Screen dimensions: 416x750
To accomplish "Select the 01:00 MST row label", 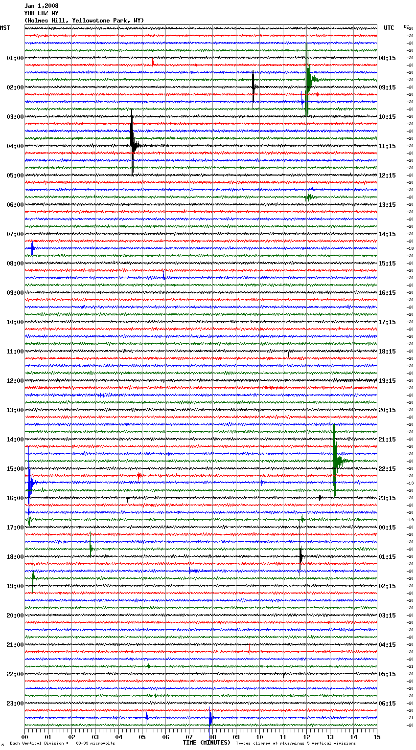I will (x=15, y=58).
